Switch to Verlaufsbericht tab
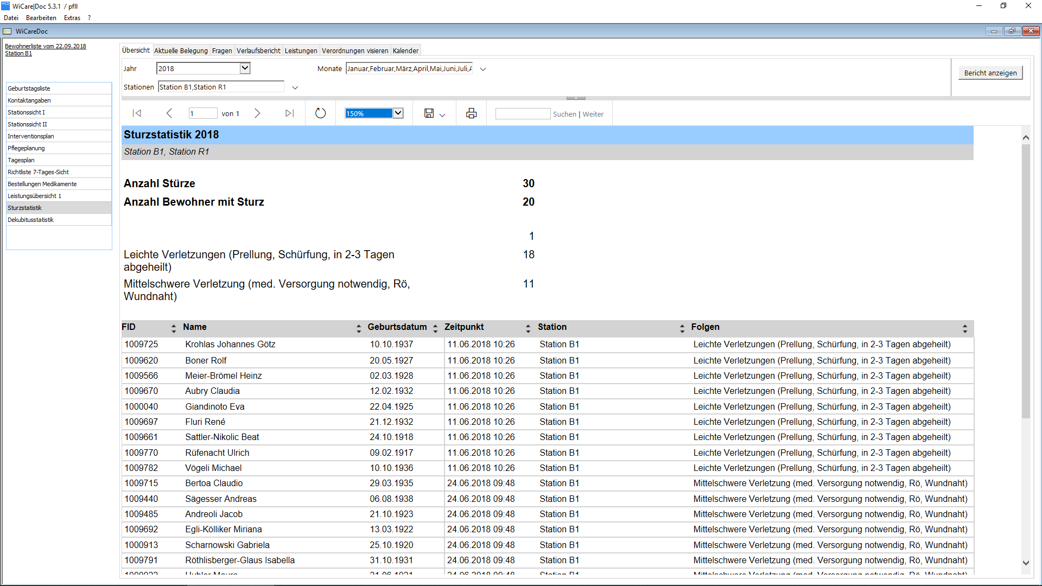The width and height of the screenshot is (1042, 586). 258,50
